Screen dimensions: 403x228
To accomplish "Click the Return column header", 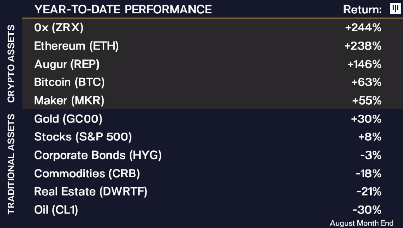I will [362, 10].
